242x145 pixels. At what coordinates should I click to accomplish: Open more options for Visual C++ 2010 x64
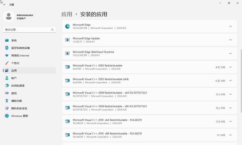coord(230,121)
